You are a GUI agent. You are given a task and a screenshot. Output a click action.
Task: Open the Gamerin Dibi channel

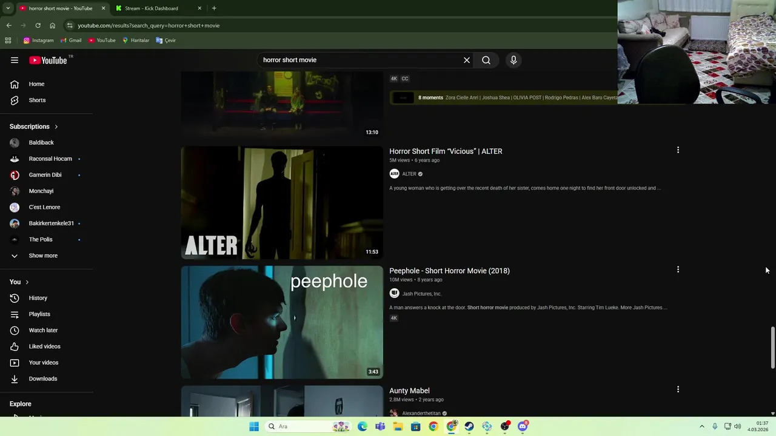(46, 175)
